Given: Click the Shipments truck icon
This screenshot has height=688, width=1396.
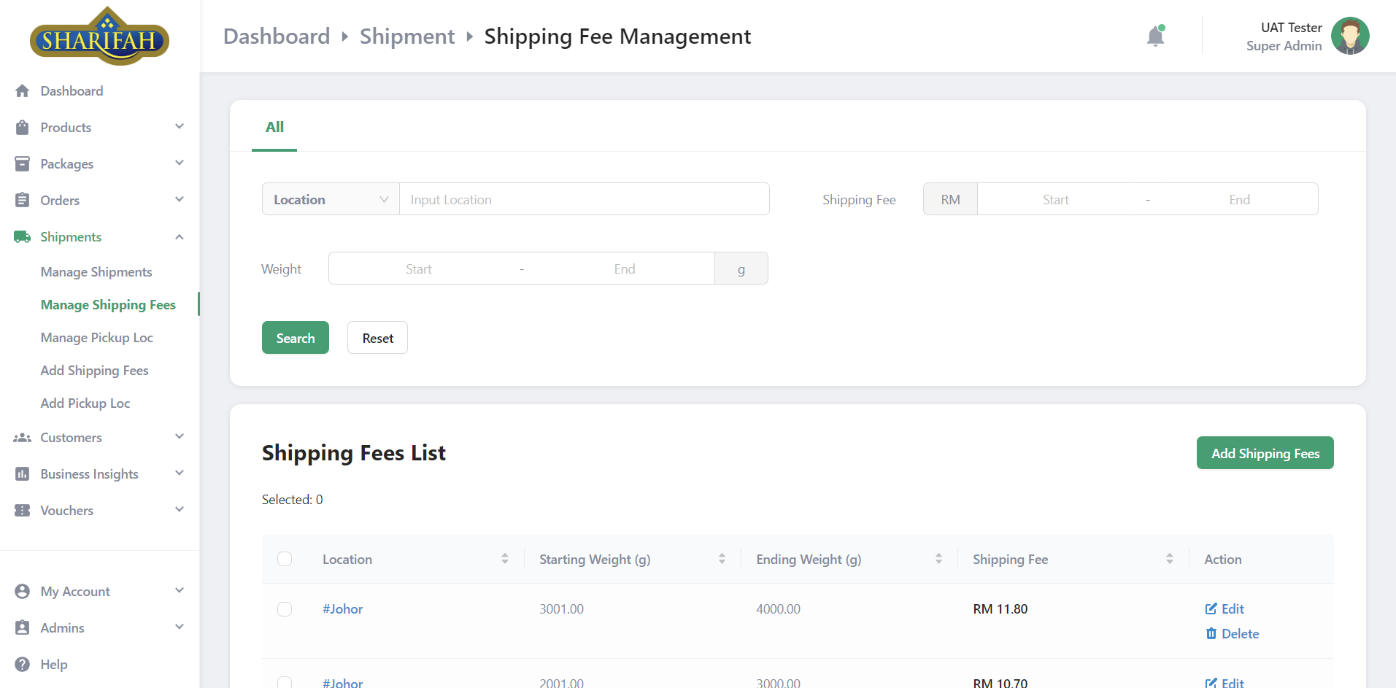Looking at the screenshot, I should pyautogui.click(x=23, y=237).
